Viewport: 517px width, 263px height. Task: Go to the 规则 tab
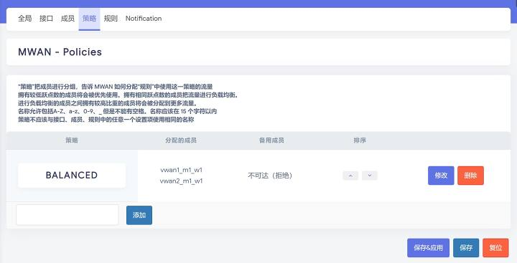click(111, 19)
